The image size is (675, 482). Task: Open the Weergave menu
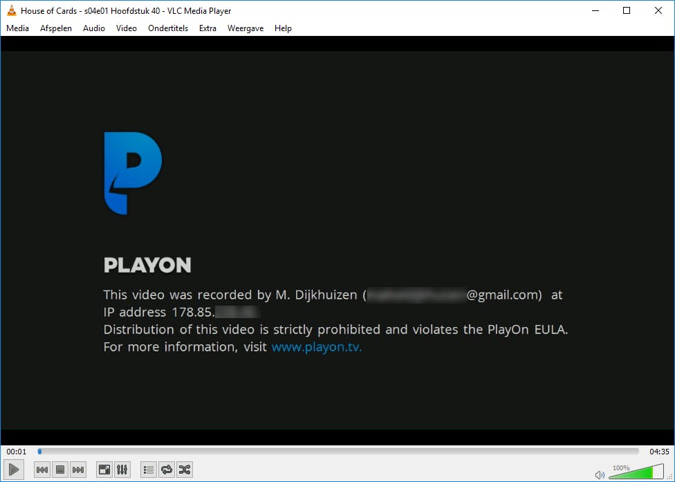(246, 28)
